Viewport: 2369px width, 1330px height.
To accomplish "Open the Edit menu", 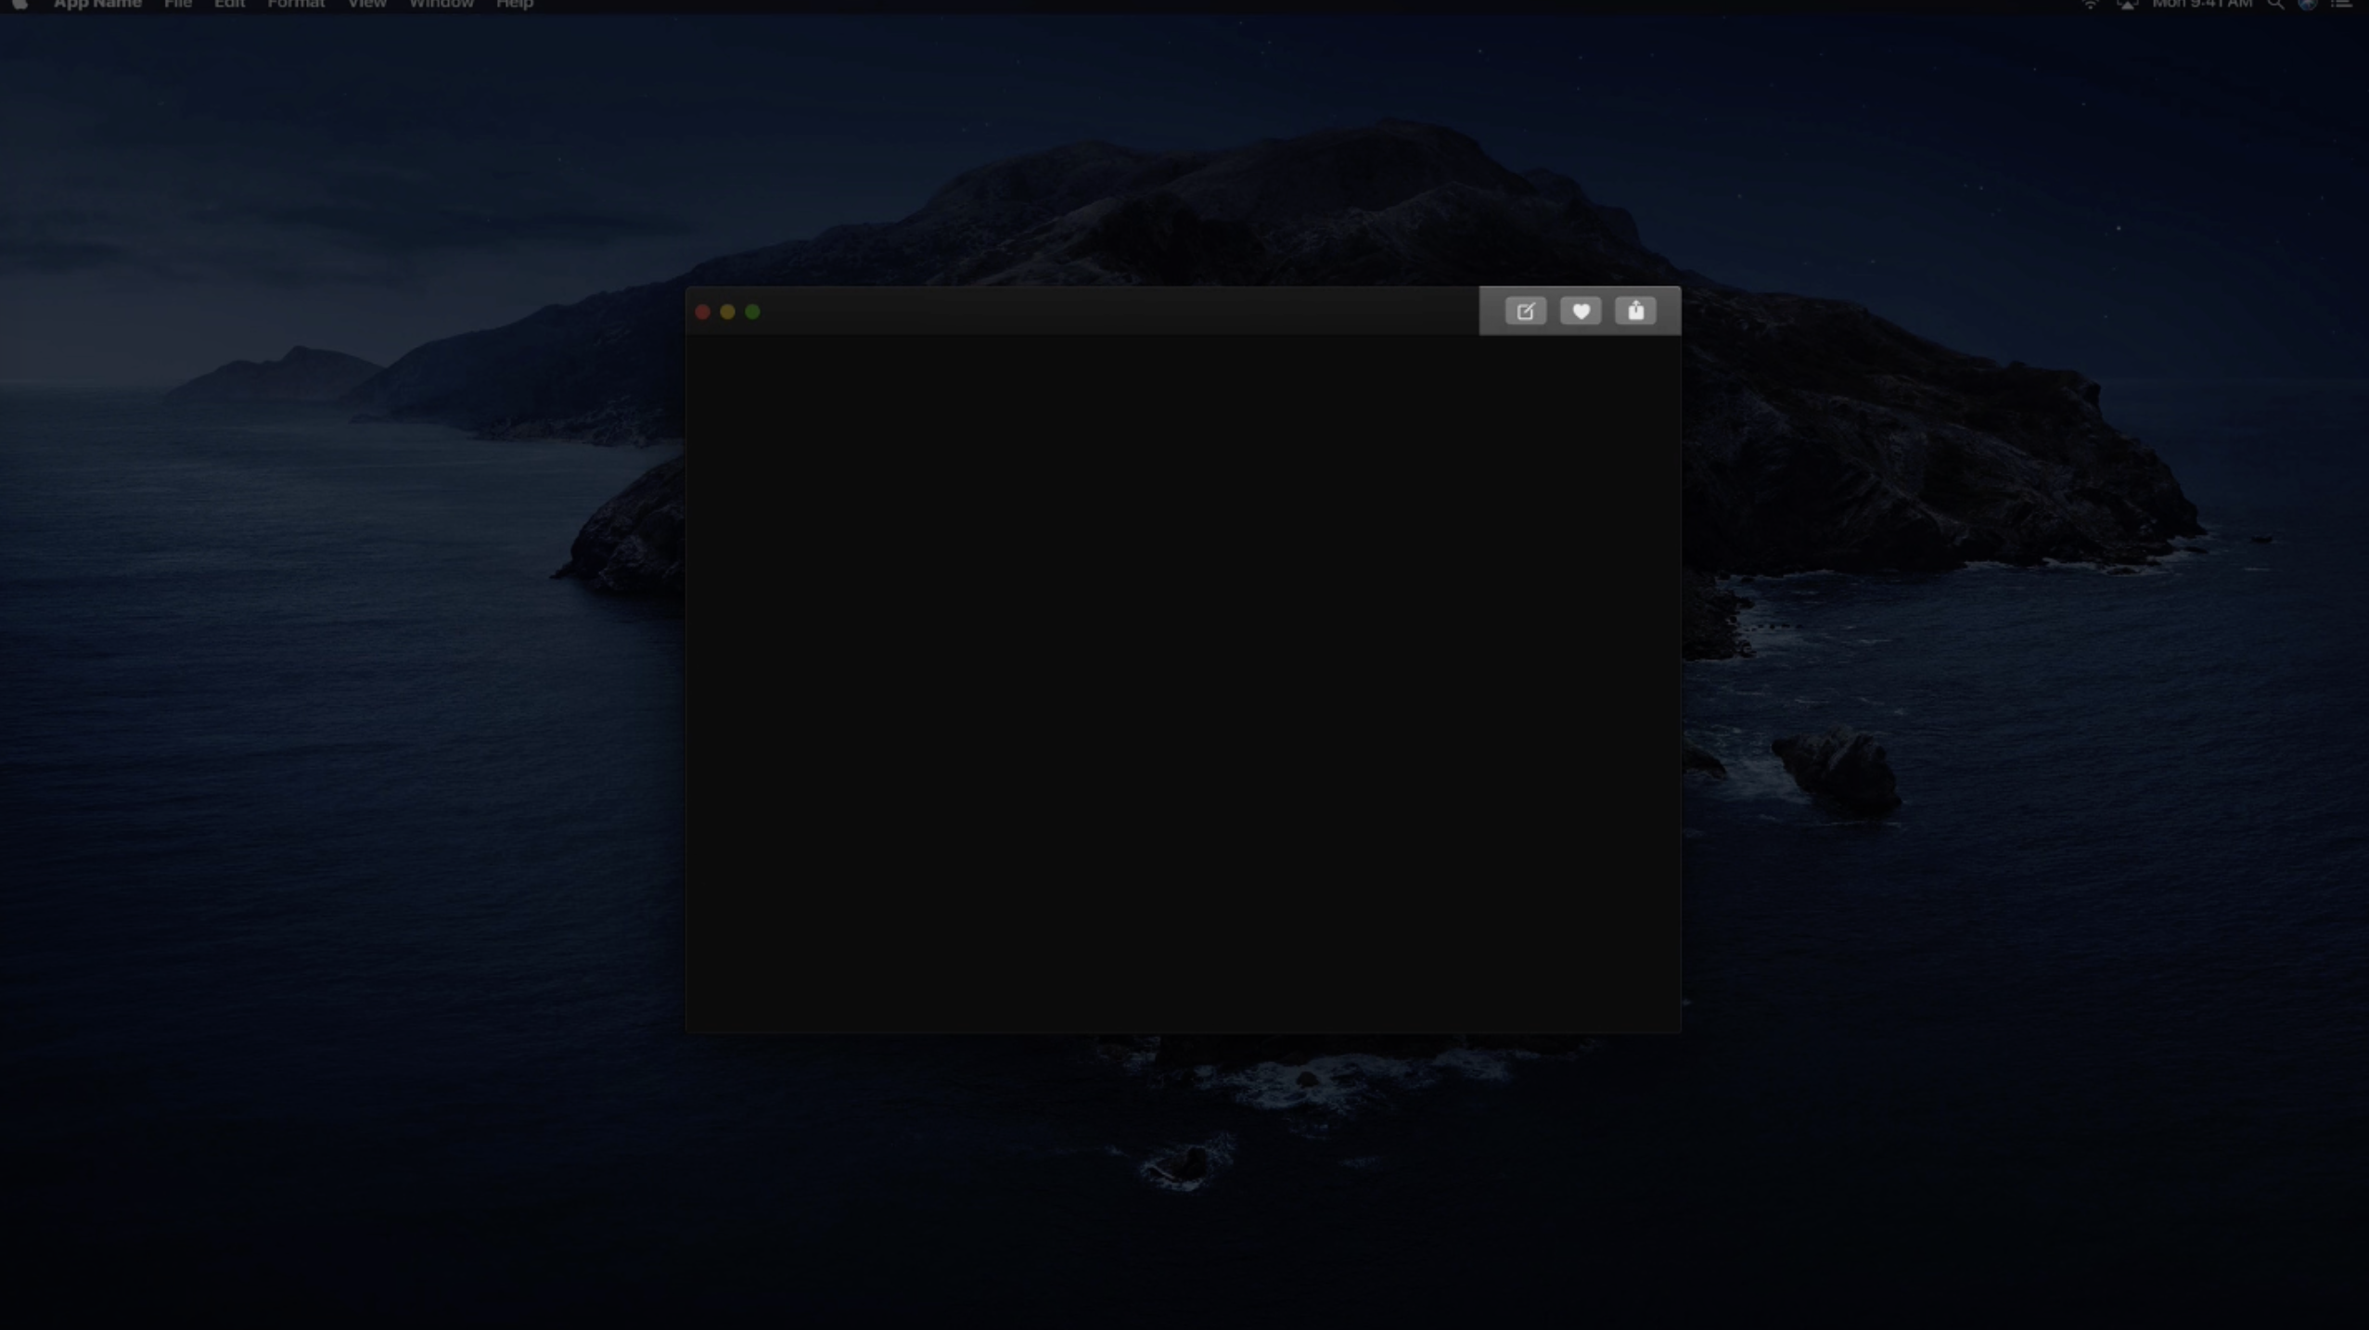I will (x=229, y=5).
